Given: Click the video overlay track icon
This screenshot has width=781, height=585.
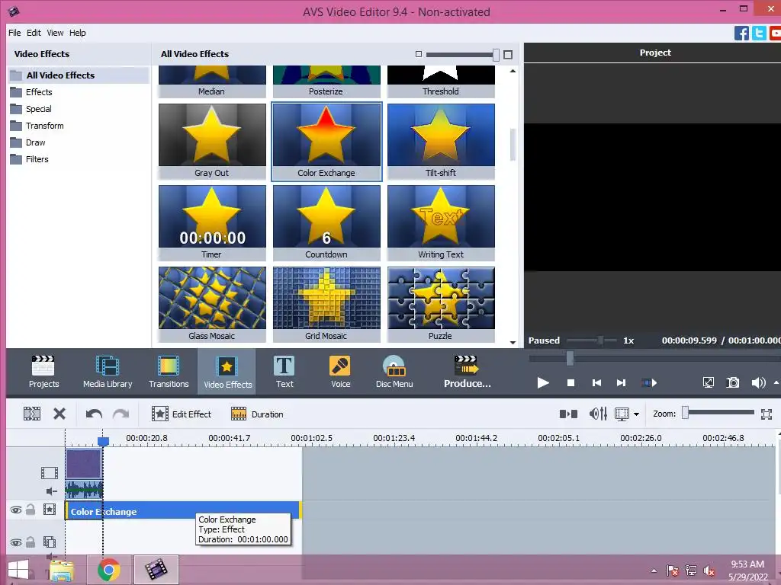Looking at the screenshot, I should (50, 542).
